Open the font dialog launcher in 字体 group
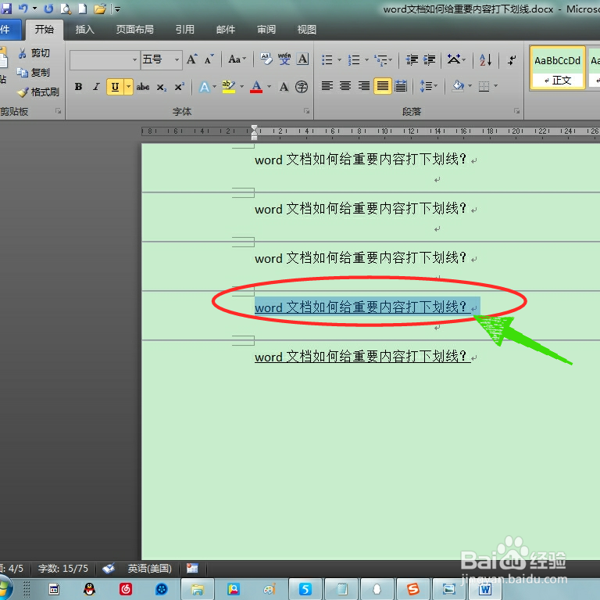This screenshot has width=600, height=600. tap(306, 111)
